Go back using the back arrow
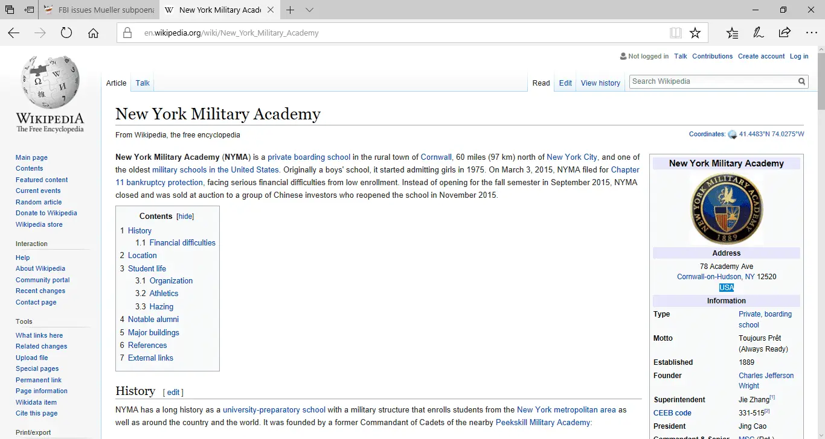Image resolution: width=825 pixels, height=439 pixels. click(14, 33)
